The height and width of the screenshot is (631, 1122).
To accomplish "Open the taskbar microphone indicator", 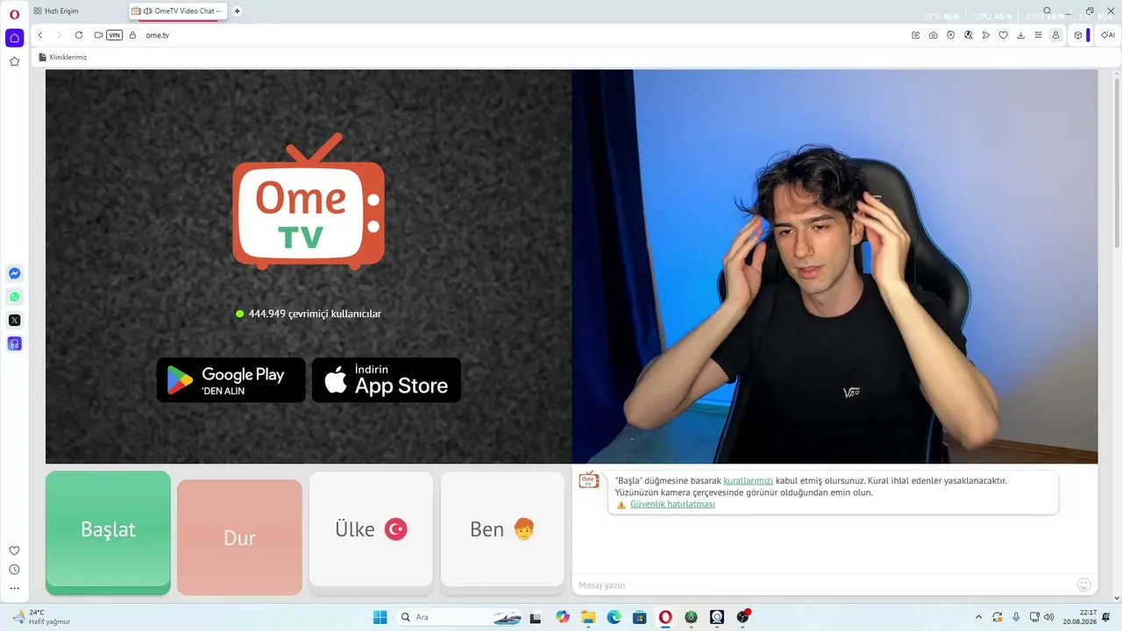I will 1016,617.
